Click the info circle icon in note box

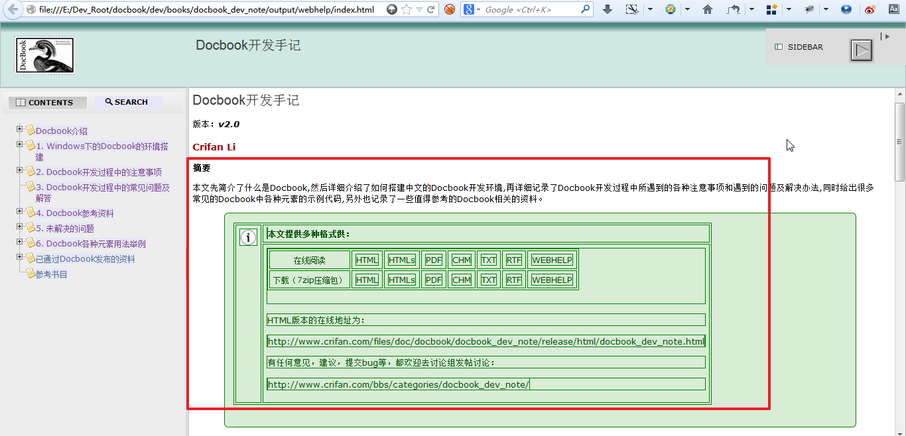[x=248, y=237]
